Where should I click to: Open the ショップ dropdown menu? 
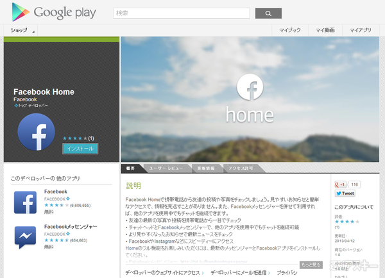[21, 30]
